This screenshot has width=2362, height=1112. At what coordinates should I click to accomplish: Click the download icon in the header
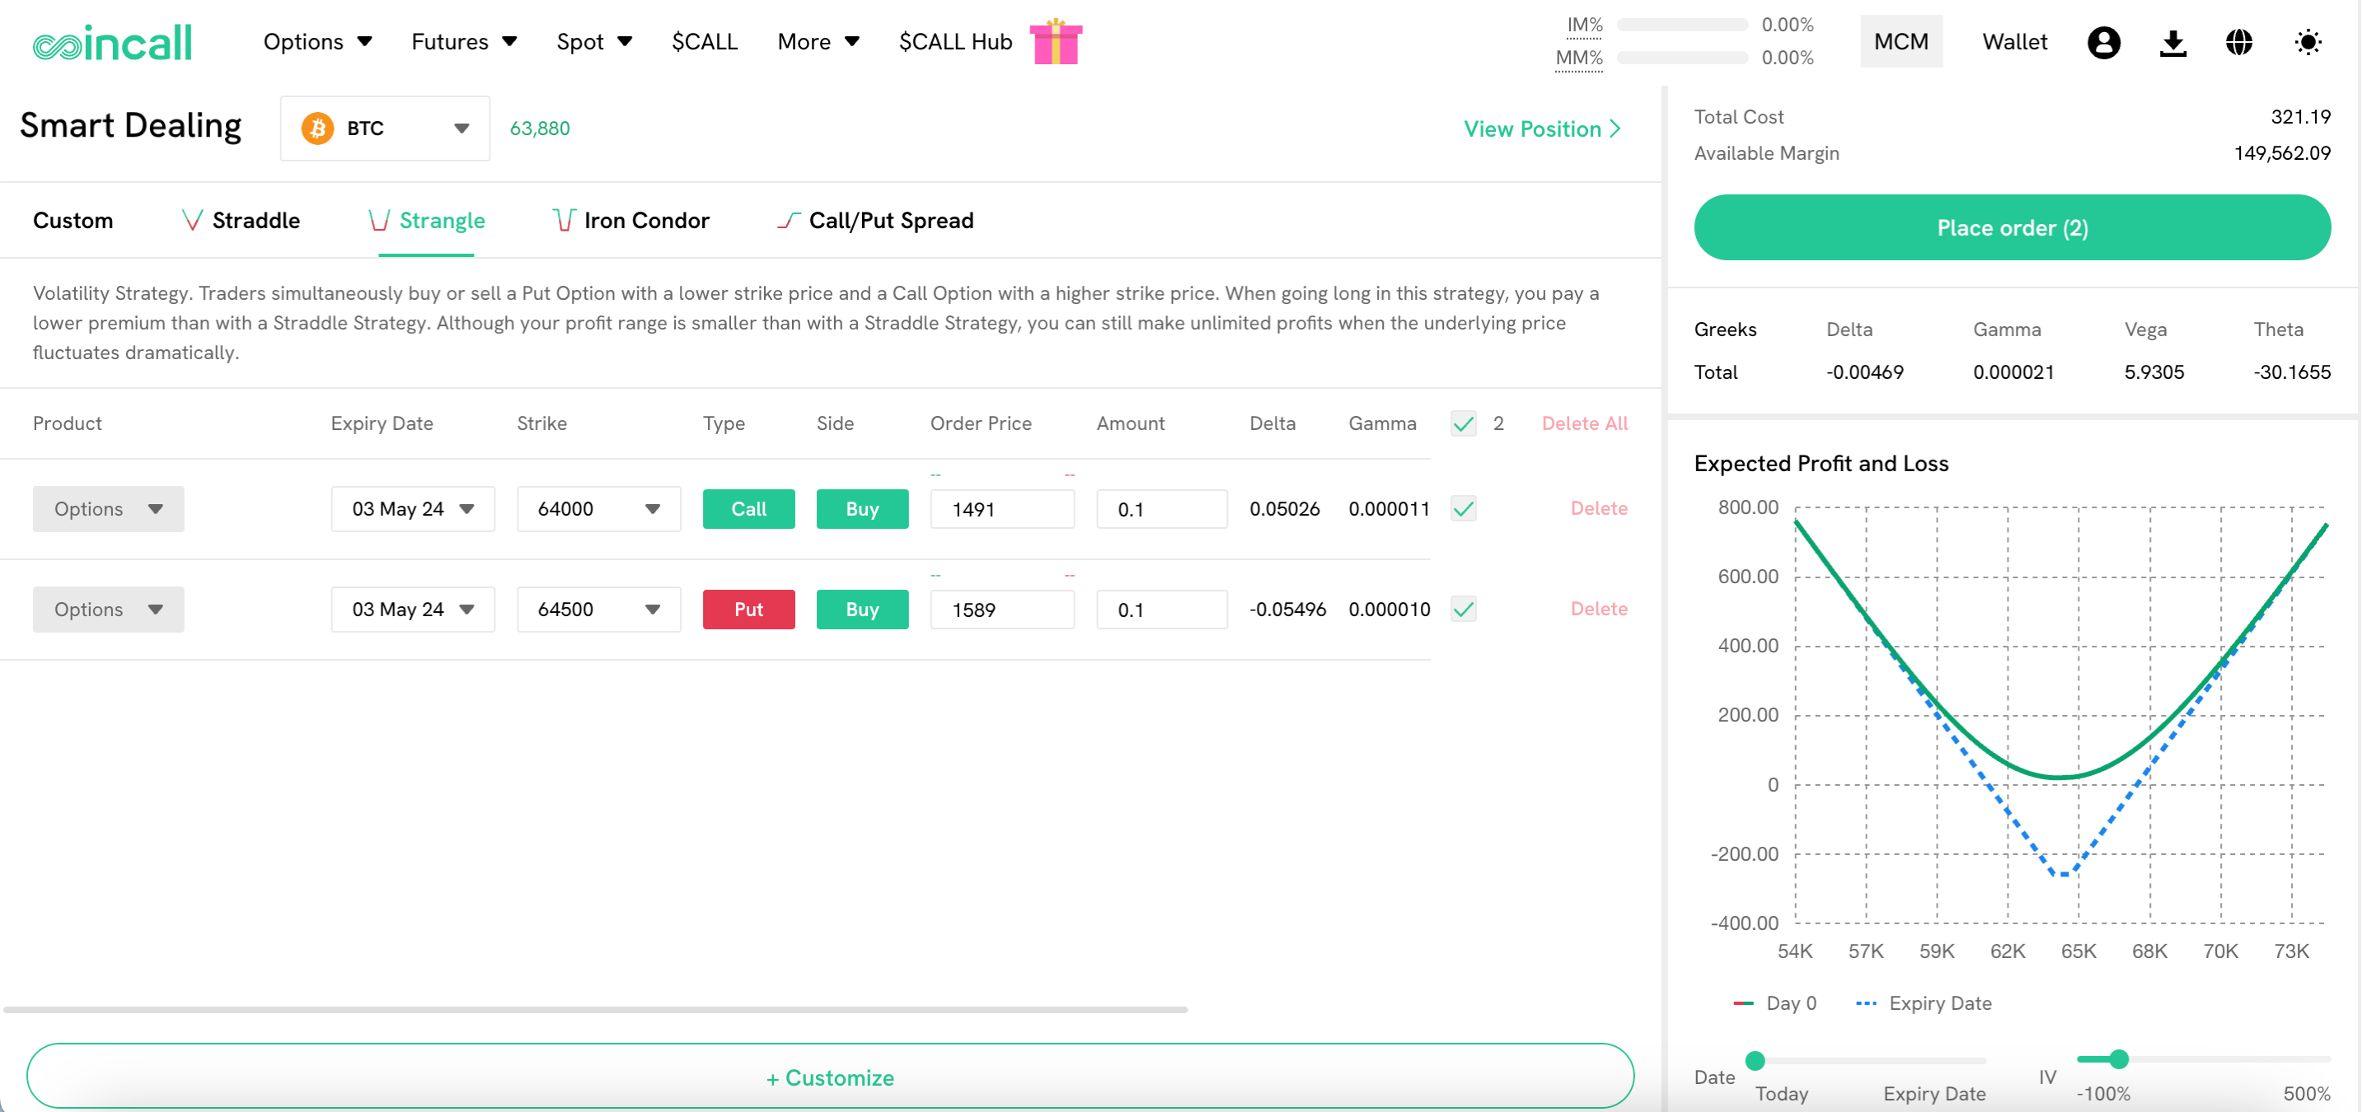tap(2172, 42)
